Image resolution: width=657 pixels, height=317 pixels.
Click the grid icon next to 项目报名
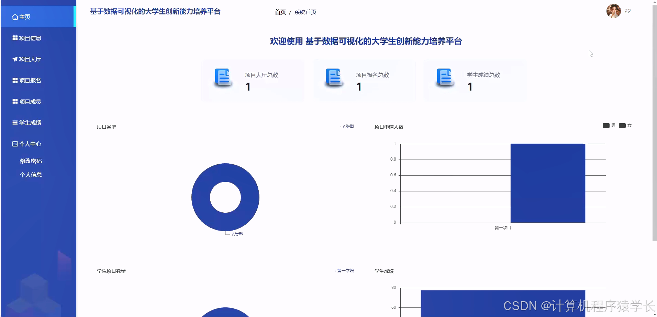click(x=15, y=80)
